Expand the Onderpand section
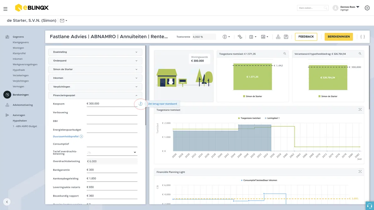This screenshot has width=374, height=210. coord(95,61)
